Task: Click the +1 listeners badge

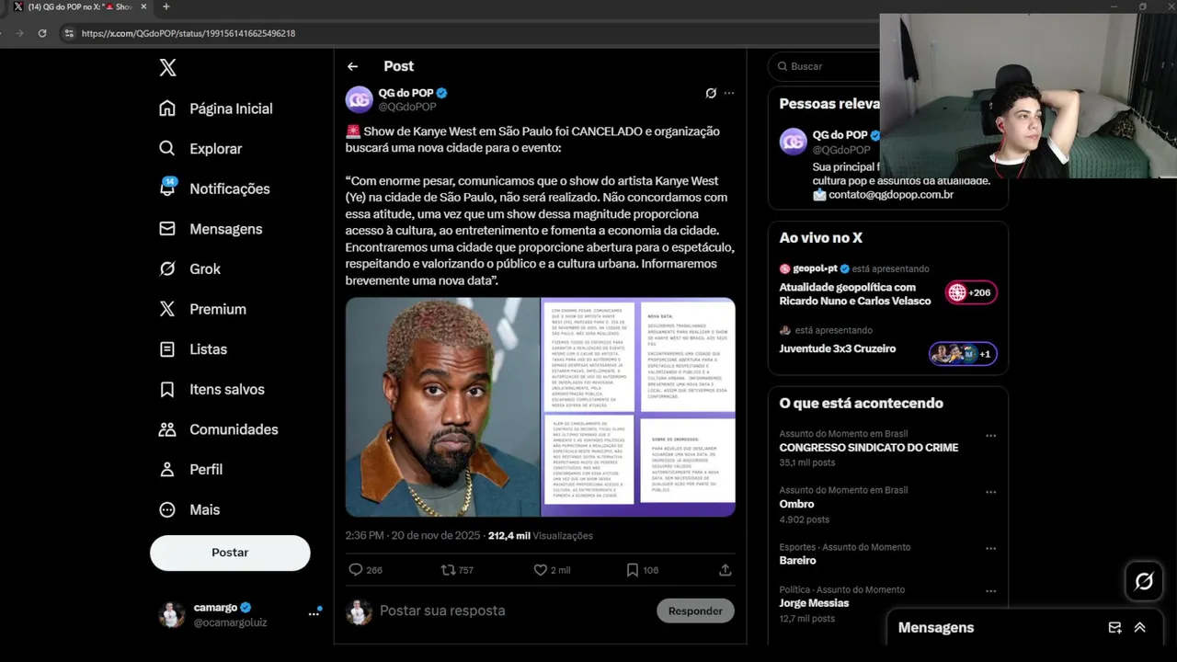Action: click(963, 354)
